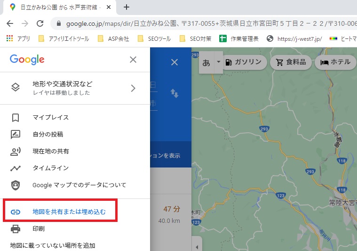
Task: Click the location sharing person icon
Action: pyautogui.click(x=16, y=152)
